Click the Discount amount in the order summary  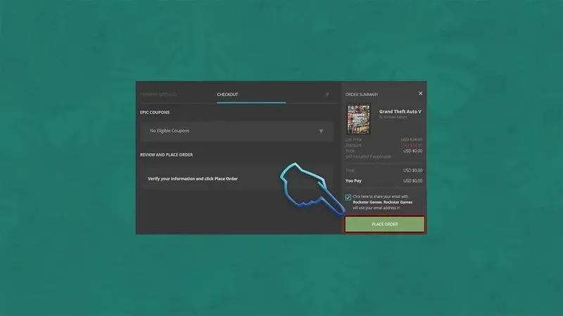pos(412,145)
